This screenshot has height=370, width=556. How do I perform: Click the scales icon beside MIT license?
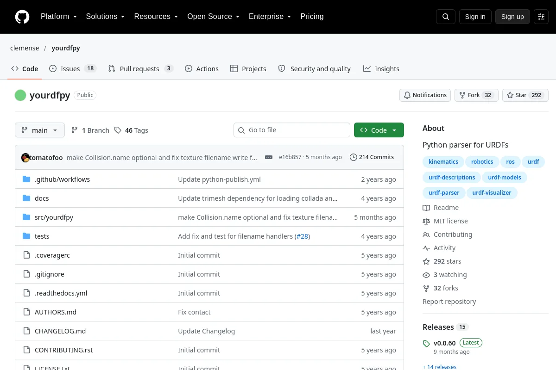click(x=426, y=221)
